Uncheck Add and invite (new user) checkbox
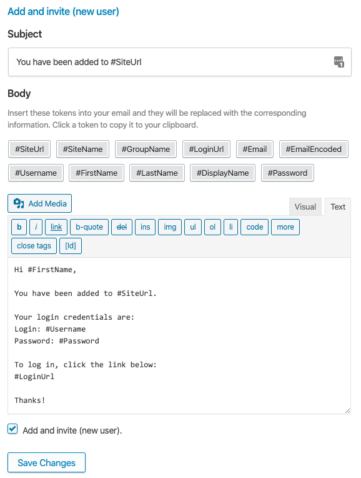The width and height of the screenshot is (361, 478). [12, 429]
